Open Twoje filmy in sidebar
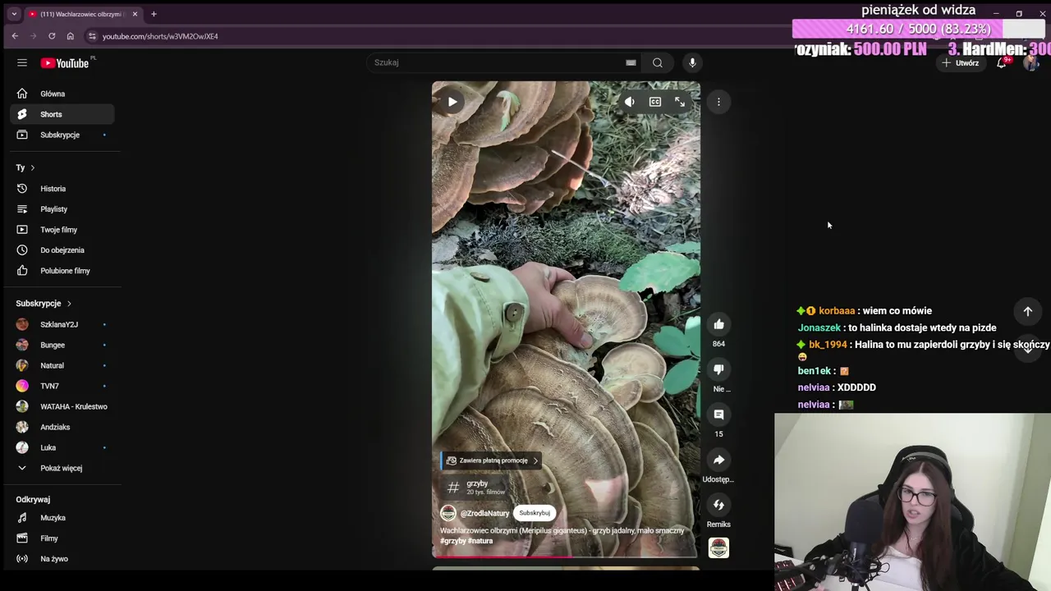This screenshot has height=591, width=1051. click(62, 230)
